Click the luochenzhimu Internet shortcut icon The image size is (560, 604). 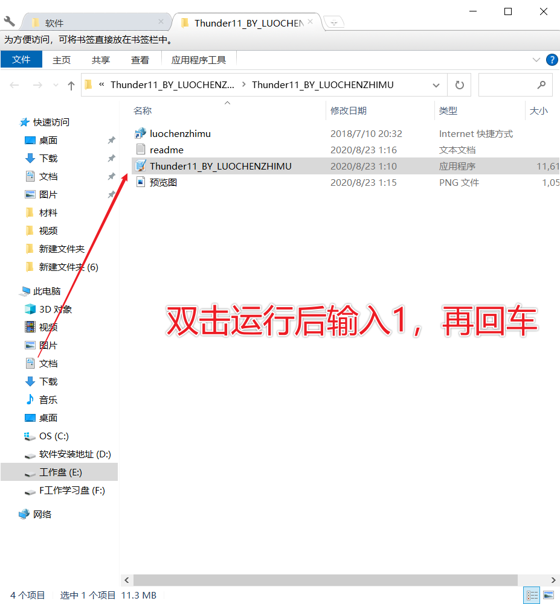tap(140, 133)
